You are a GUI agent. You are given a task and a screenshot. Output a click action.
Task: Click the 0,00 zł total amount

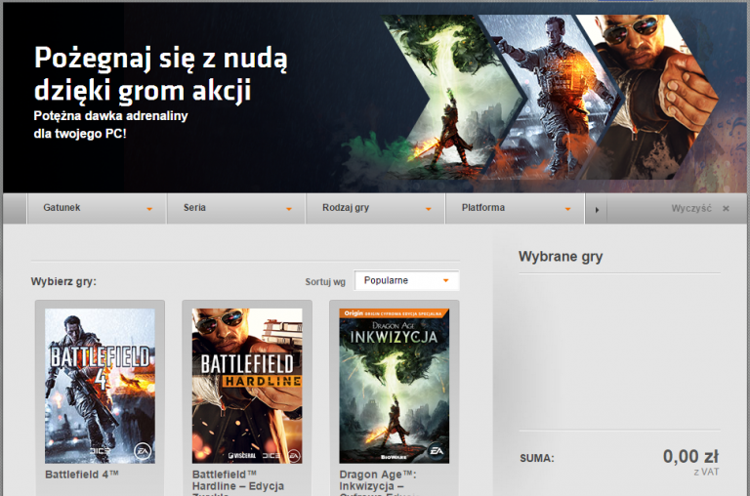click(x=690, y=456)
